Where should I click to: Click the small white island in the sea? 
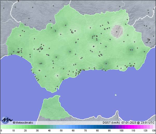[x=116, y=95]
